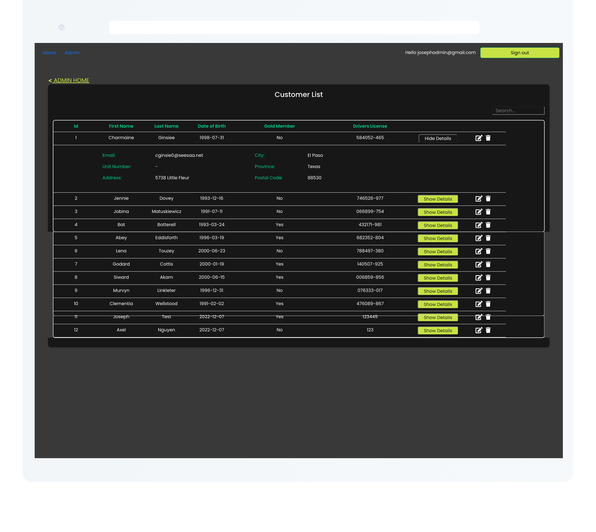Expand details for Siward Akam
This screenshot has height=532, width=596.
click(x=438, y=278)
